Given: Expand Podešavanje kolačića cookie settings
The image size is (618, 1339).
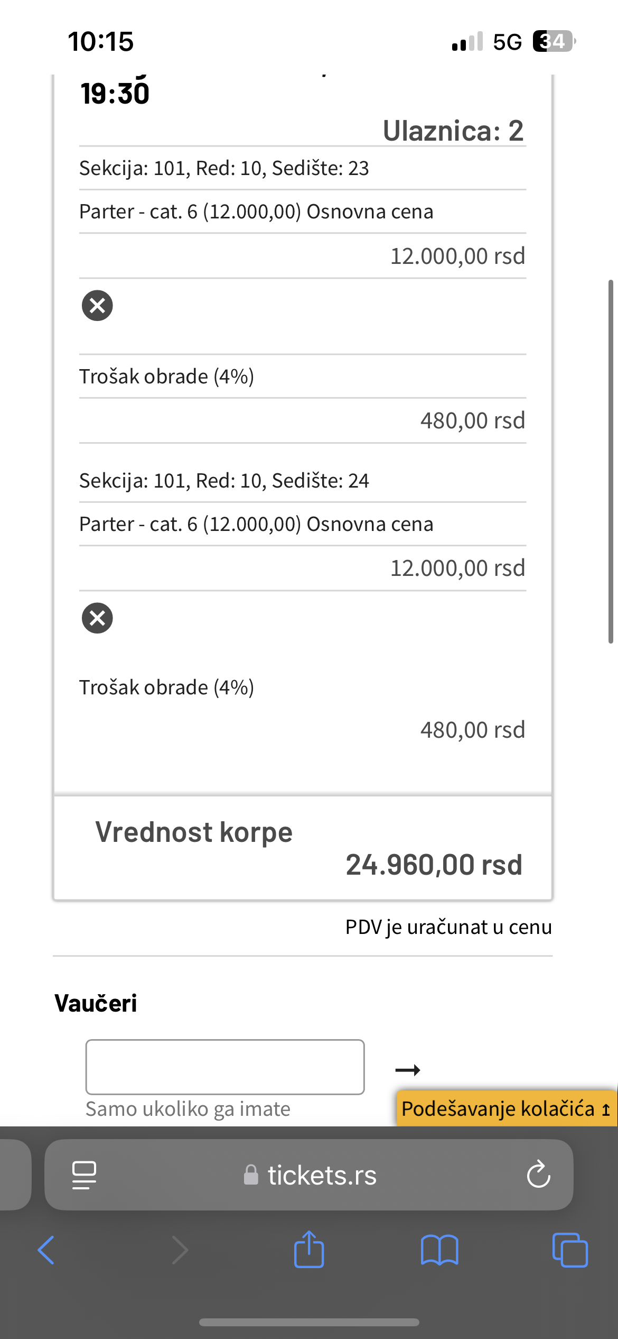Looking at the screenshot, I should coord(506,1108).
